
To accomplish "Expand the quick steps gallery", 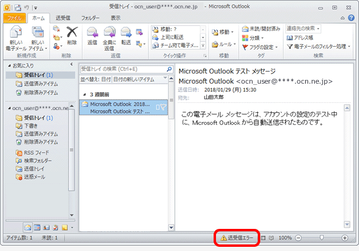I will tap(203, 46).
